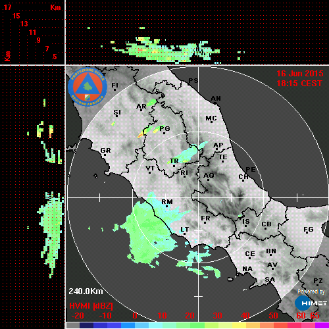Screen dimensions: 329x329
Task: Click the Powered by text
Action: pyautogui.click(x=311, y=291)
